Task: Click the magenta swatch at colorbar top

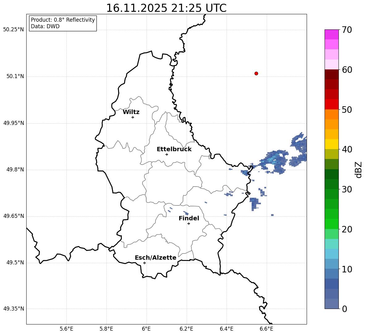Action: pos(331,34)
